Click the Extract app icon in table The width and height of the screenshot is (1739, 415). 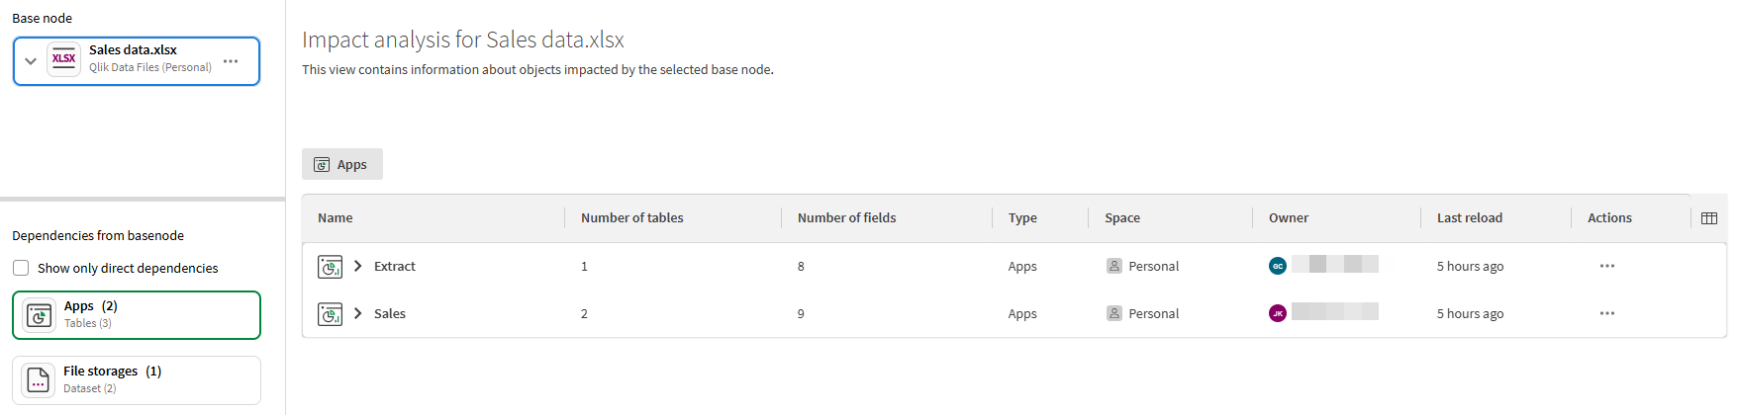tap(330, 267)
